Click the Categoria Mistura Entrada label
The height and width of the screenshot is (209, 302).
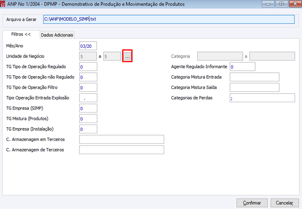196,77
